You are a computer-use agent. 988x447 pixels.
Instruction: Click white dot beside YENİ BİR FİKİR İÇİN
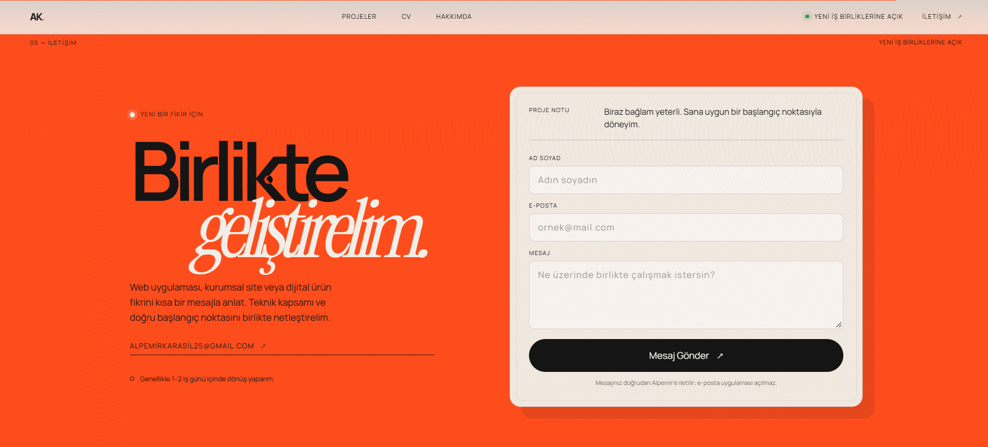[x=133, y=114]
